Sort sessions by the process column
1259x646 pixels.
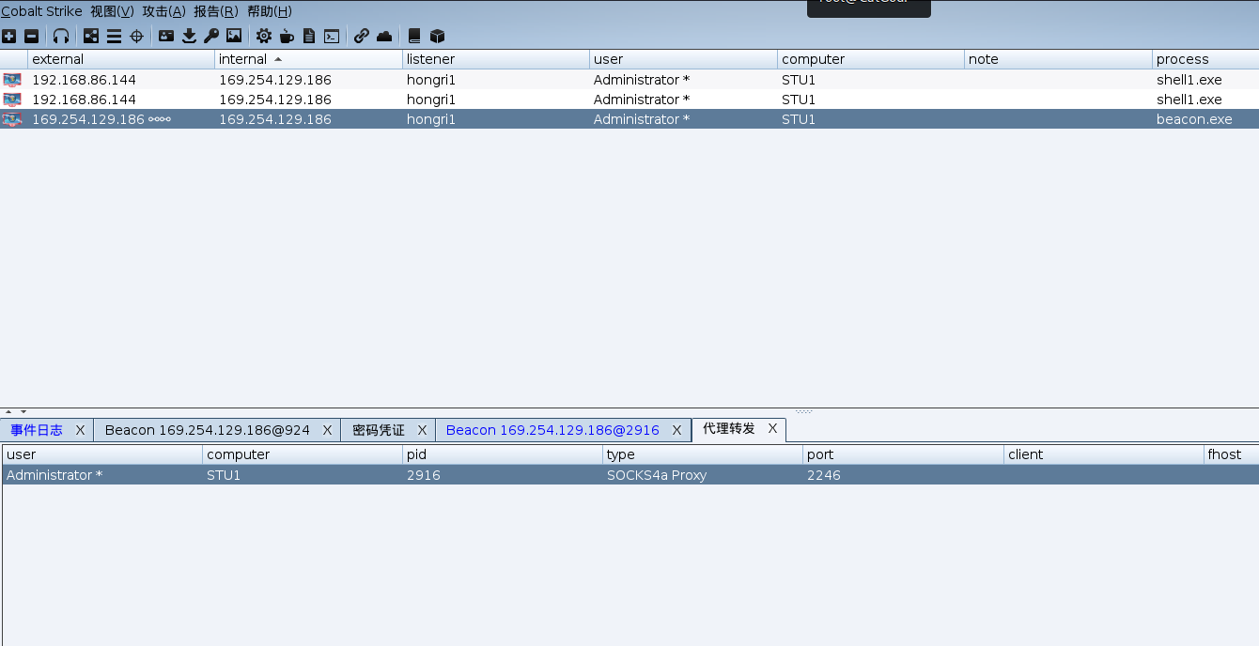coord(1206,59)
